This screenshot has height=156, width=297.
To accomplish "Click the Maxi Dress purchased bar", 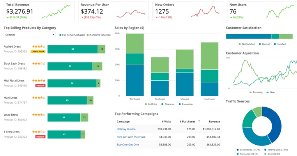I will [67, 100].
